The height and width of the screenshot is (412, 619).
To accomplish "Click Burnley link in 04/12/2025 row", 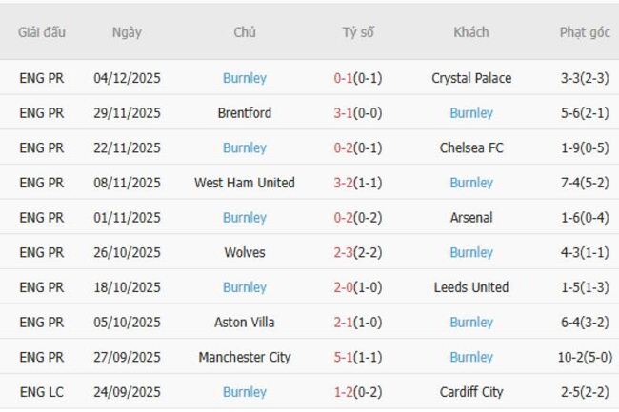I will coord(244,78).
